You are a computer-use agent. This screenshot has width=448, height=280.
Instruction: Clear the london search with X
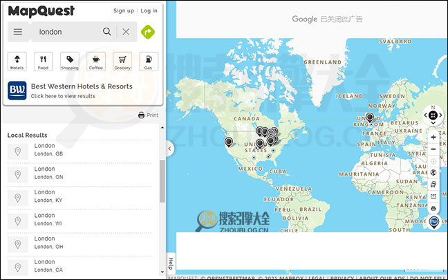click(x=126, y=32)
